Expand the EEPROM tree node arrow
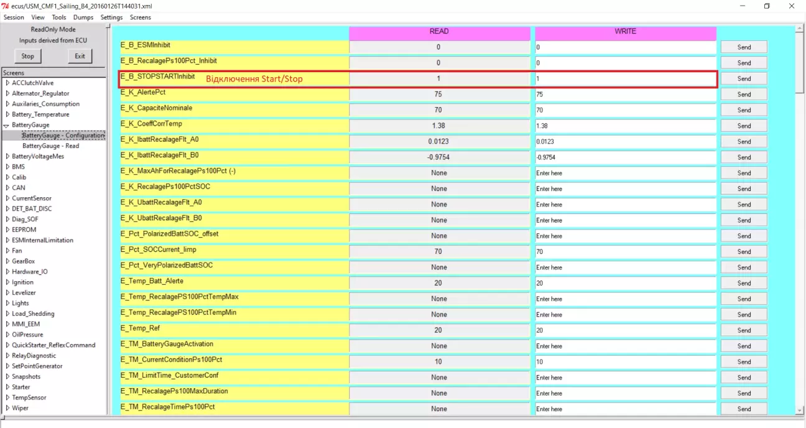806x428 pixels. pos(7,230)
